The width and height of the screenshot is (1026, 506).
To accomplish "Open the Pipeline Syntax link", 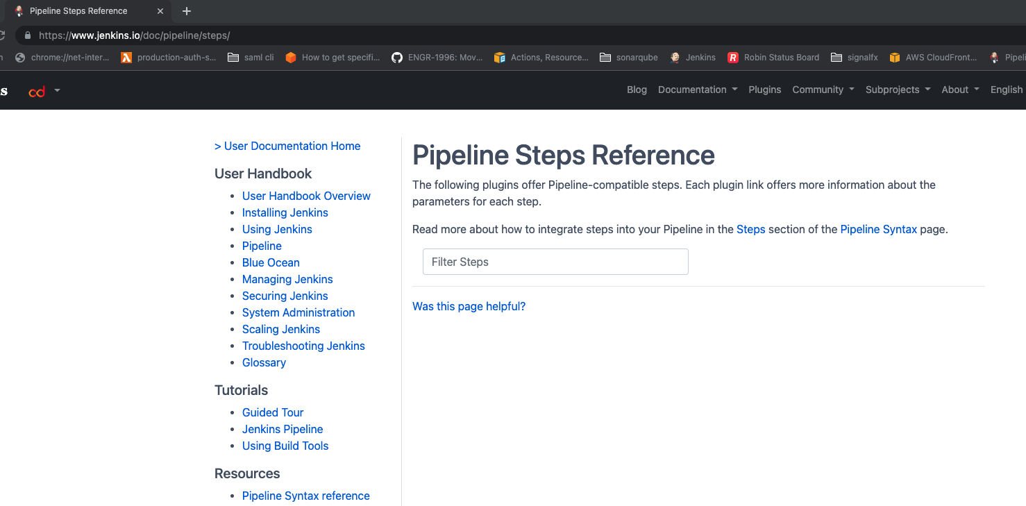I will point(879,229).
